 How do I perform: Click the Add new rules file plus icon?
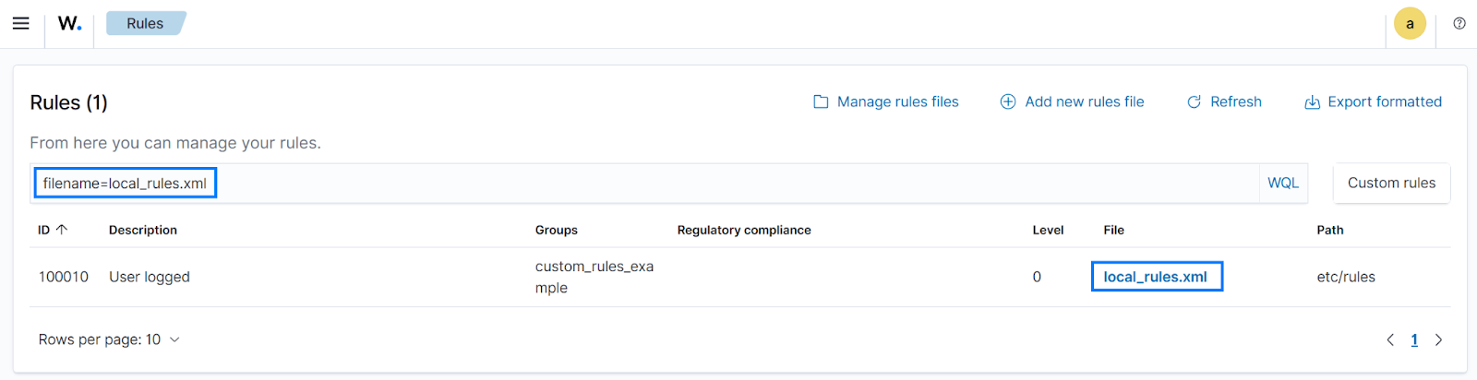point(1008,101)
